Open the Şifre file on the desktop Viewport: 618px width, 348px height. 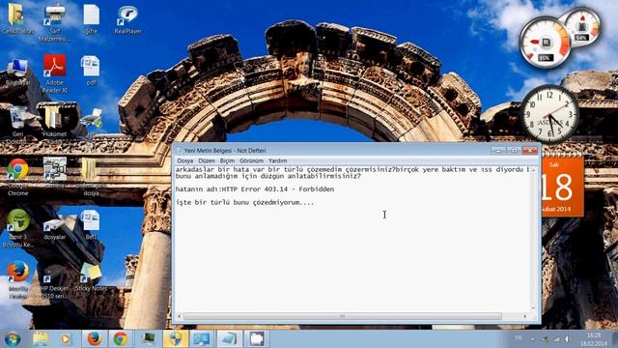pyautogui.click(x=91, y=19)
